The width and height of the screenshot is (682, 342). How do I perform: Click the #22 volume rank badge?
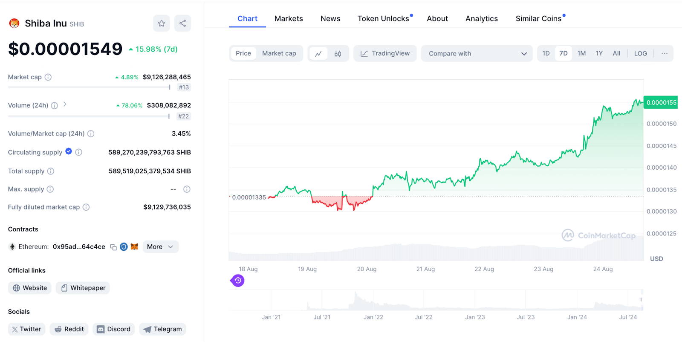coord(183,116)
